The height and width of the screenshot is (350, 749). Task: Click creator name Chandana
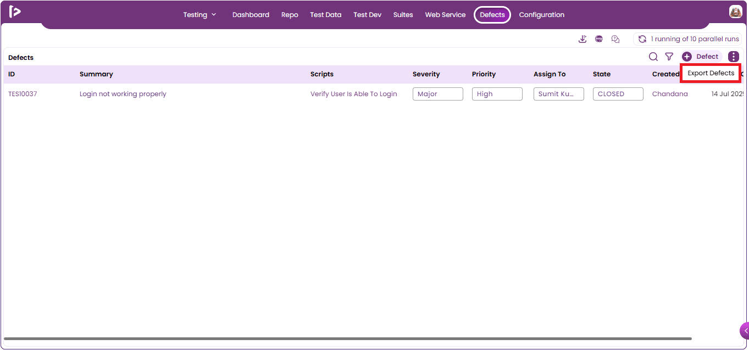[670, 94]
